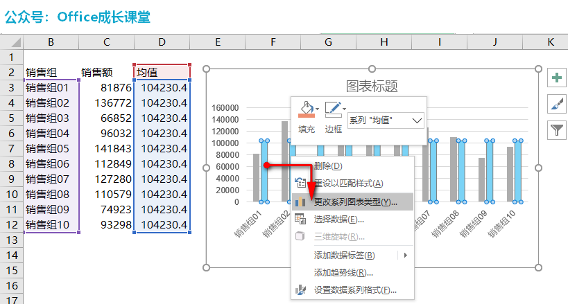Image resolution: width=568 pixels, height=304 pixels.
Task: Select column K header
Action: (550, 42)
